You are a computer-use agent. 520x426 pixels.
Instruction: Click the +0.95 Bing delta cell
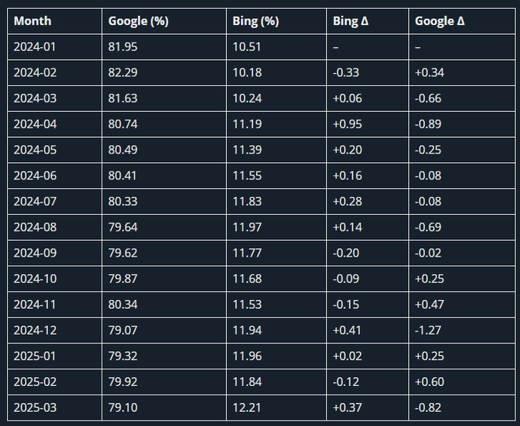367,124
